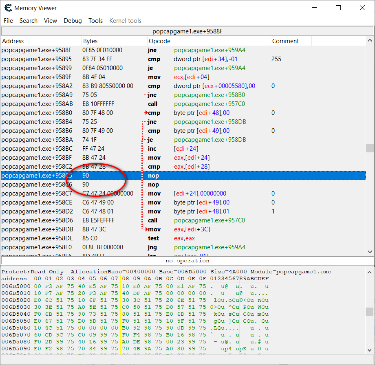The image size is (375, 365).
Task: Click the comment value 255 on cmp row
Action: (276, 59)
